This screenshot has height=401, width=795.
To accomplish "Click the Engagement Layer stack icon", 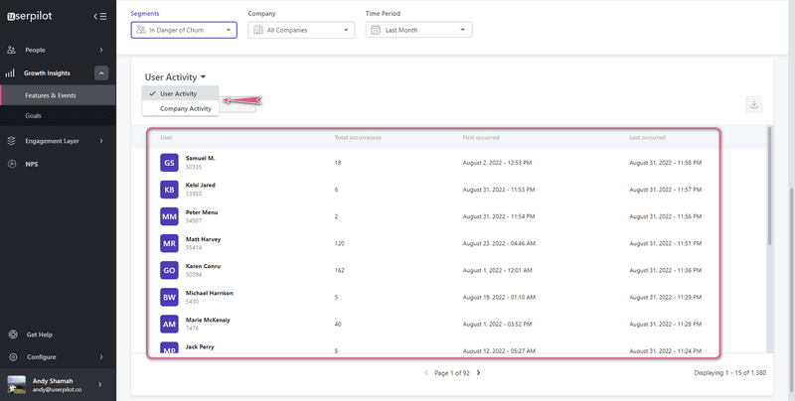I will (12, 141).
